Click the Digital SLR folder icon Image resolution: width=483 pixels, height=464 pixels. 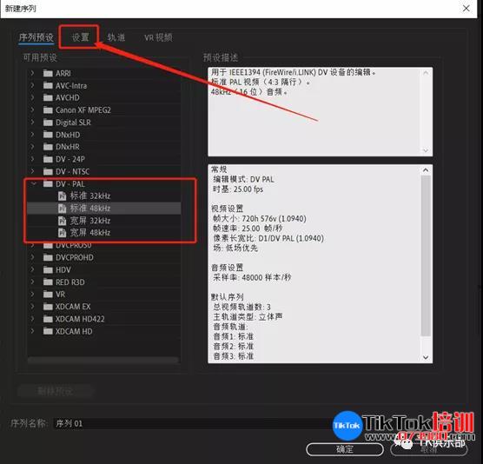(x=48, y=123)
